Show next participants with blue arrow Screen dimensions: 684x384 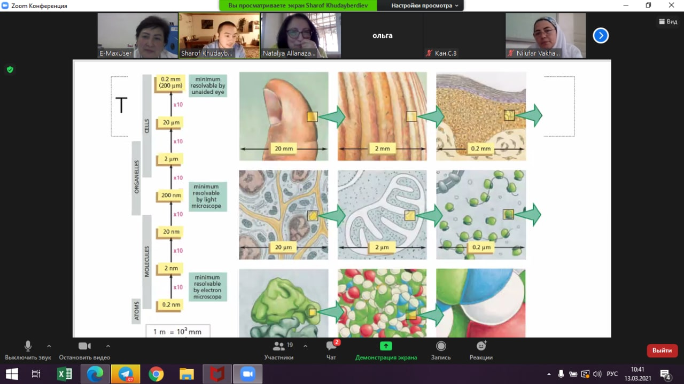pyautogui.click(x=601, y=36)
